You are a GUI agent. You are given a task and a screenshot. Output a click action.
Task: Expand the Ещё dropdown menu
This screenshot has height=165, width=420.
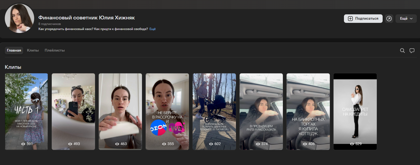406,19
